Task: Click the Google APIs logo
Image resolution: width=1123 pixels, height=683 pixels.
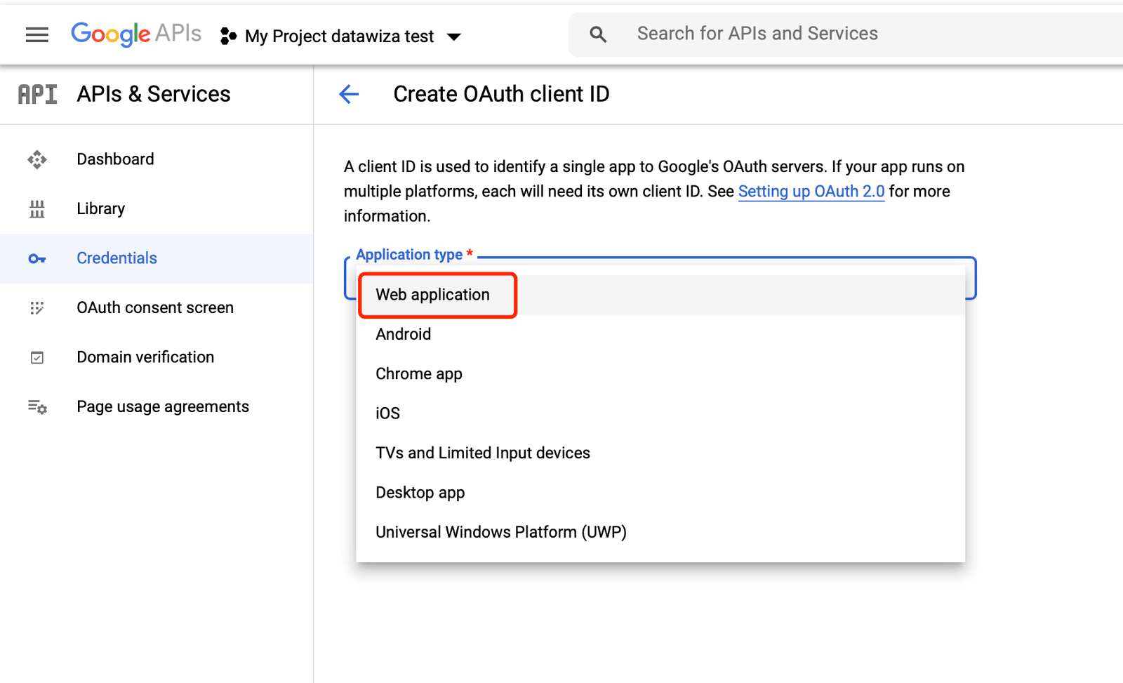Action: click(x=136, y=34)
